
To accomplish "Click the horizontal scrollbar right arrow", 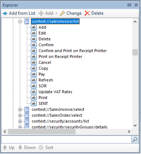I will click(x=129, y=132).
